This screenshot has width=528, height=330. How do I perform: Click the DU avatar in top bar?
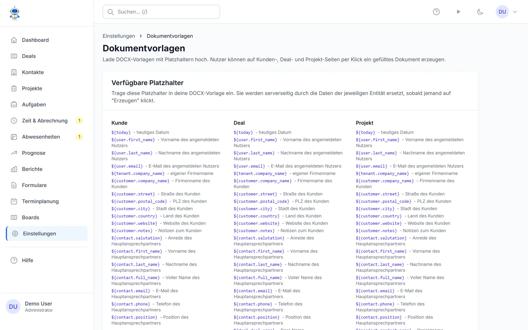click(x=502, y=12)
